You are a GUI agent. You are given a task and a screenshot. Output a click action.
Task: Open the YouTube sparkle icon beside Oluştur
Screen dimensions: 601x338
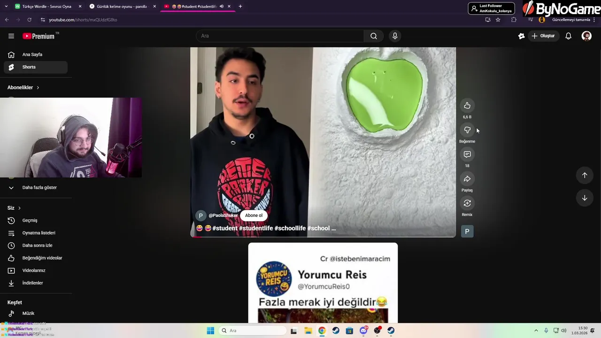[521, 36]
